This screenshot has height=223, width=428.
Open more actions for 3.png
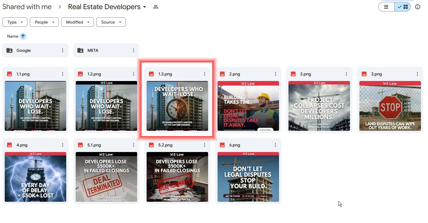(417, 74)
